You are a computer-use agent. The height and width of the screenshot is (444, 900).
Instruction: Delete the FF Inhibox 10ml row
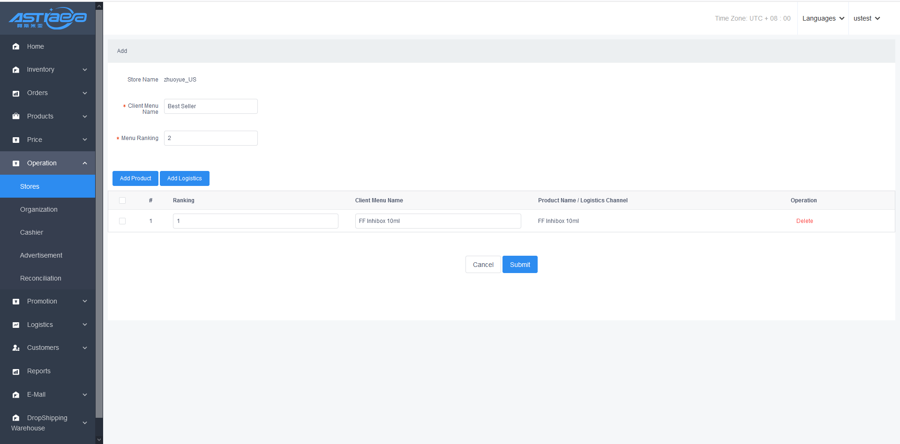point(804,221)
